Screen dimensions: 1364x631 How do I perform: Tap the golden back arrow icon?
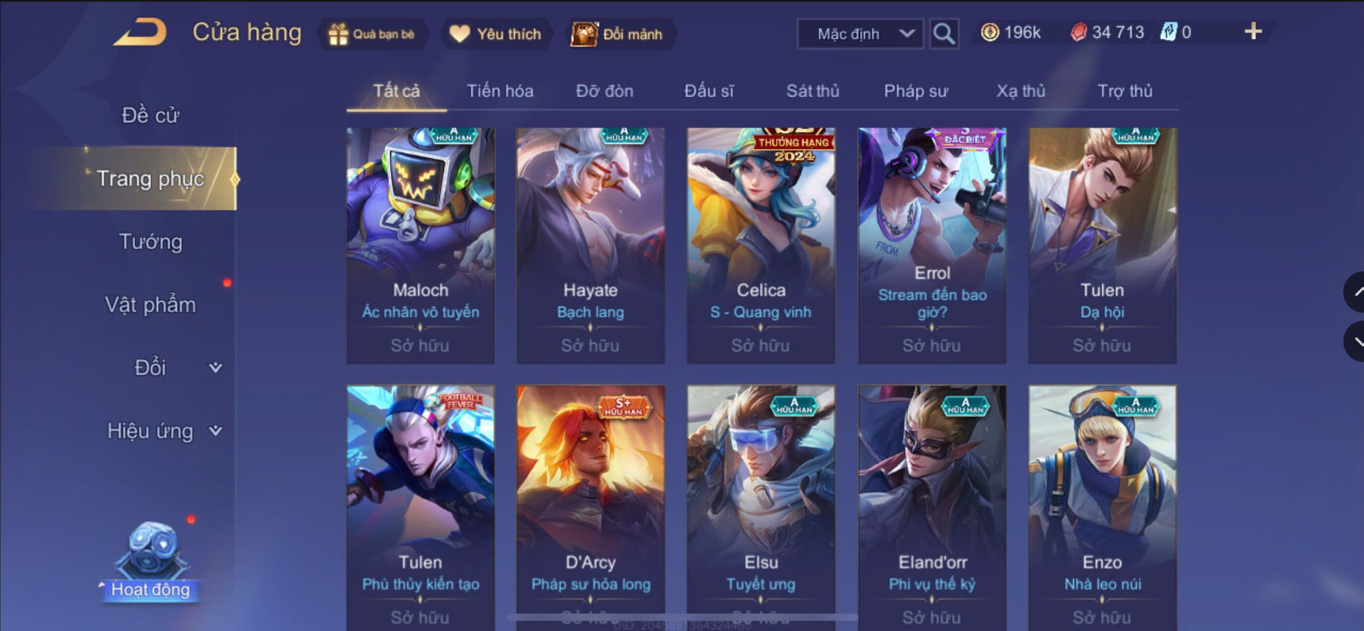(141, 33)
